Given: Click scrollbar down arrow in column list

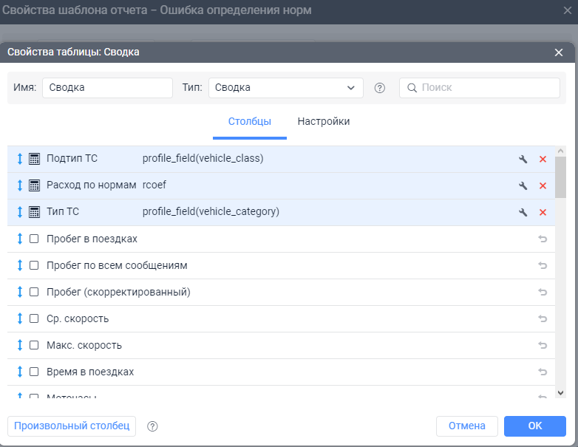Looking at the screenshot, I should point(560,392).
